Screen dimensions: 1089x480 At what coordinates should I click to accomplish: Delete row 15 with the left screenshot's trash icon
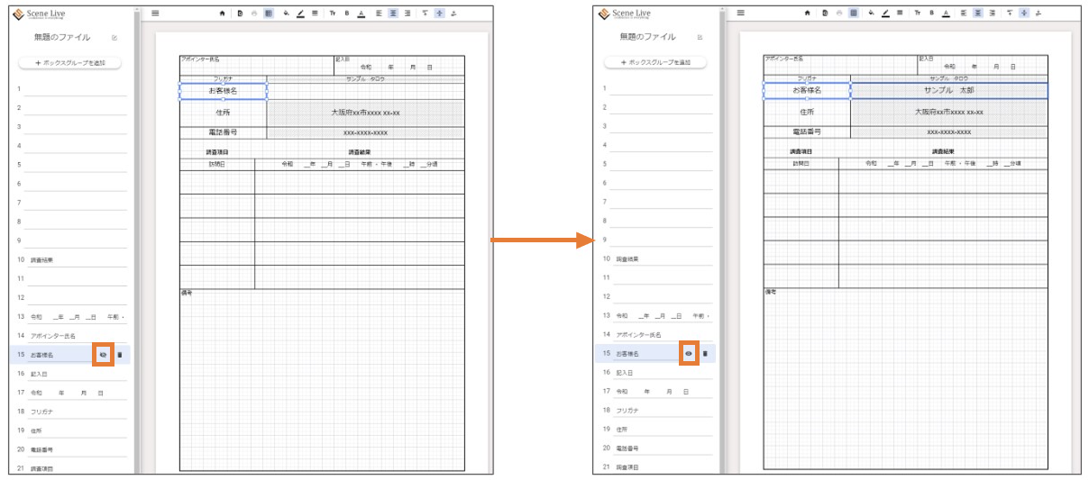tap(119, 355)
